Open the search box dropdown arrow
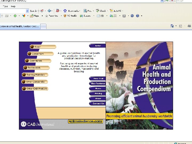The height and width of the screenshot is (144, 192). (27, 11)
